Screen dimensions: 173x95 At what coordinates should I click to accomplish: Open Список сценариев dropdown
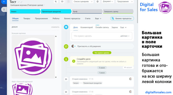[x=83, y=2]
